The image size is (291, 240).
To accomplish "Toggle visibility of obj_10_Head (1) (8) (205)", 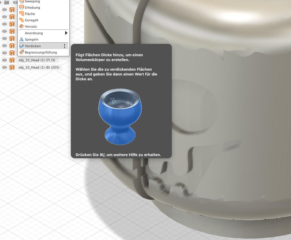I will (5, 67).
